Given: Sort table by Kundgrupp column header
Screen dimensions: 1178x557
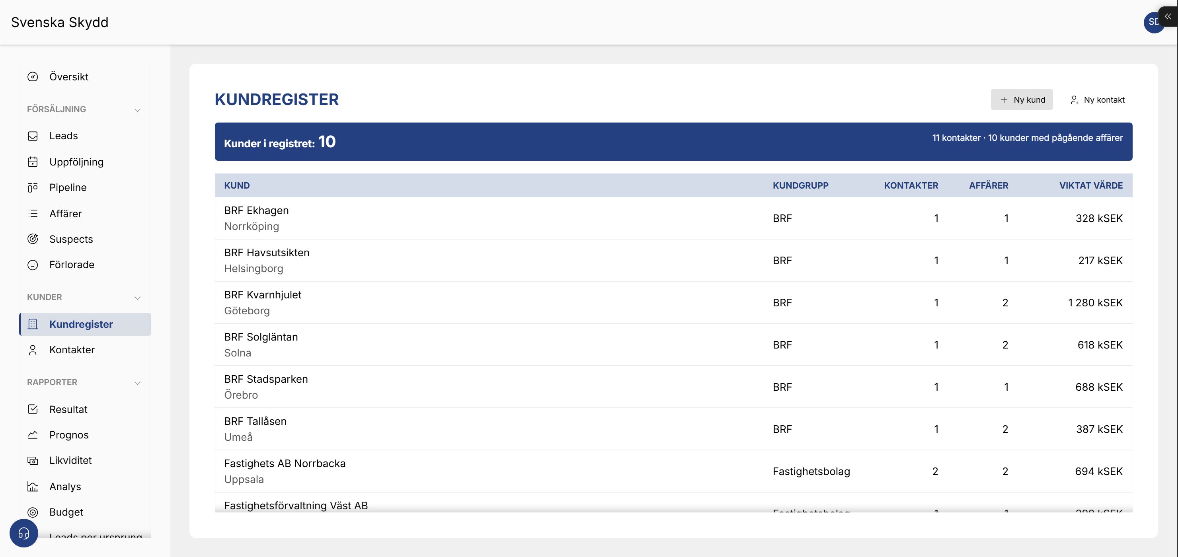Looking at the screenshot, I should point(800,186).
